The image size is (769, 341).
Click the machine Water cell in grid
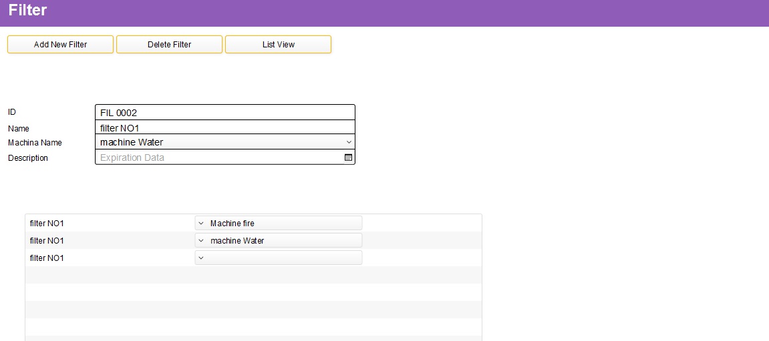pos(278,240)
